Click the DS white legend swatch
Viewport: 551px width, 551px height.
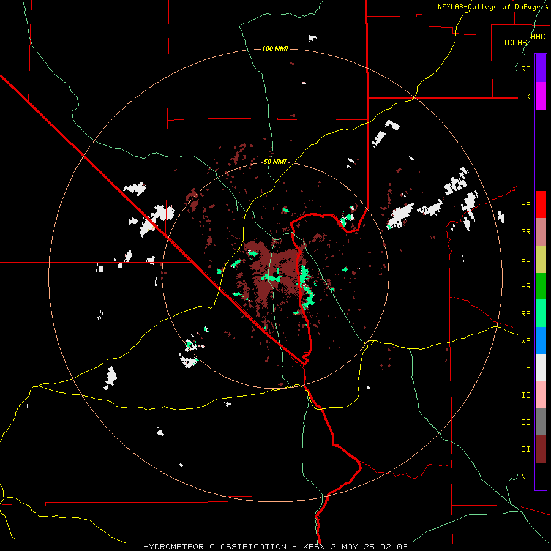point(541,367)
